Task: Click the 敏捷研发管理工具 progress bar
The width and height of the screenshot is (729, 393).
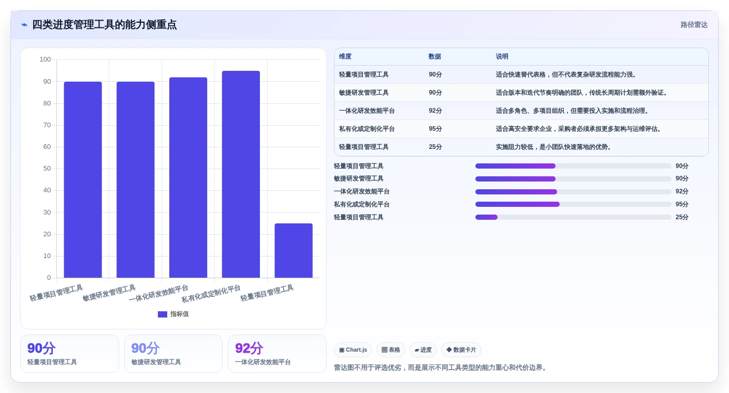Action: click(x=573, y=179)
